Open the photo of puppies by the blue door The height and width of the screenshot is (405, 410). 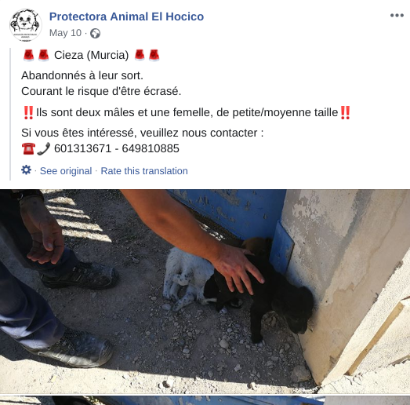coord(205,291)
